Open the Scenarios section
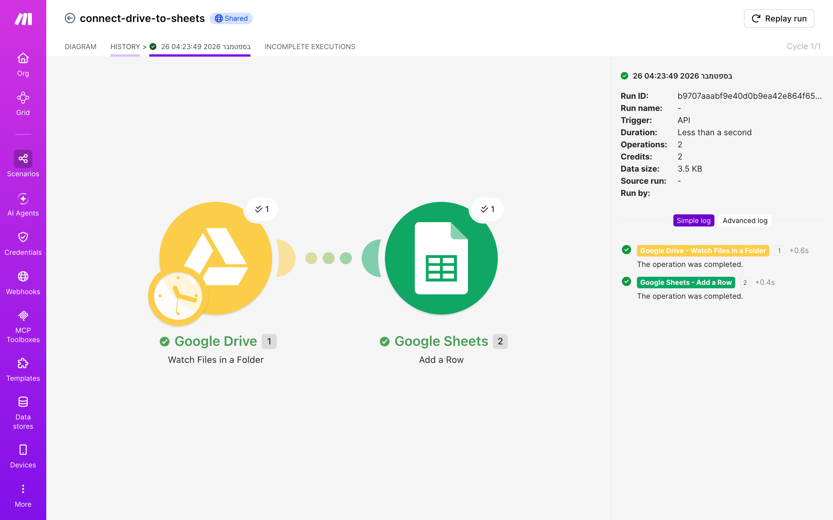 tap(23, 164)
